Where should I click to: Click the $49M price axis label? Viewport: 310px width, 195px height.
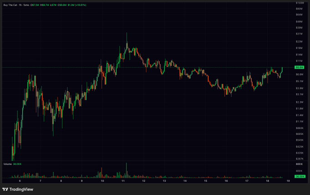pos(299,21)
